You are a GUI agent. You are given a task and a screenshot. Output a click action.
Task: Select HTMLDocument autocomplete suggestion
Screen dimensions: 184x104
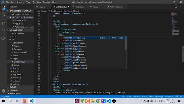pos(95,49)
